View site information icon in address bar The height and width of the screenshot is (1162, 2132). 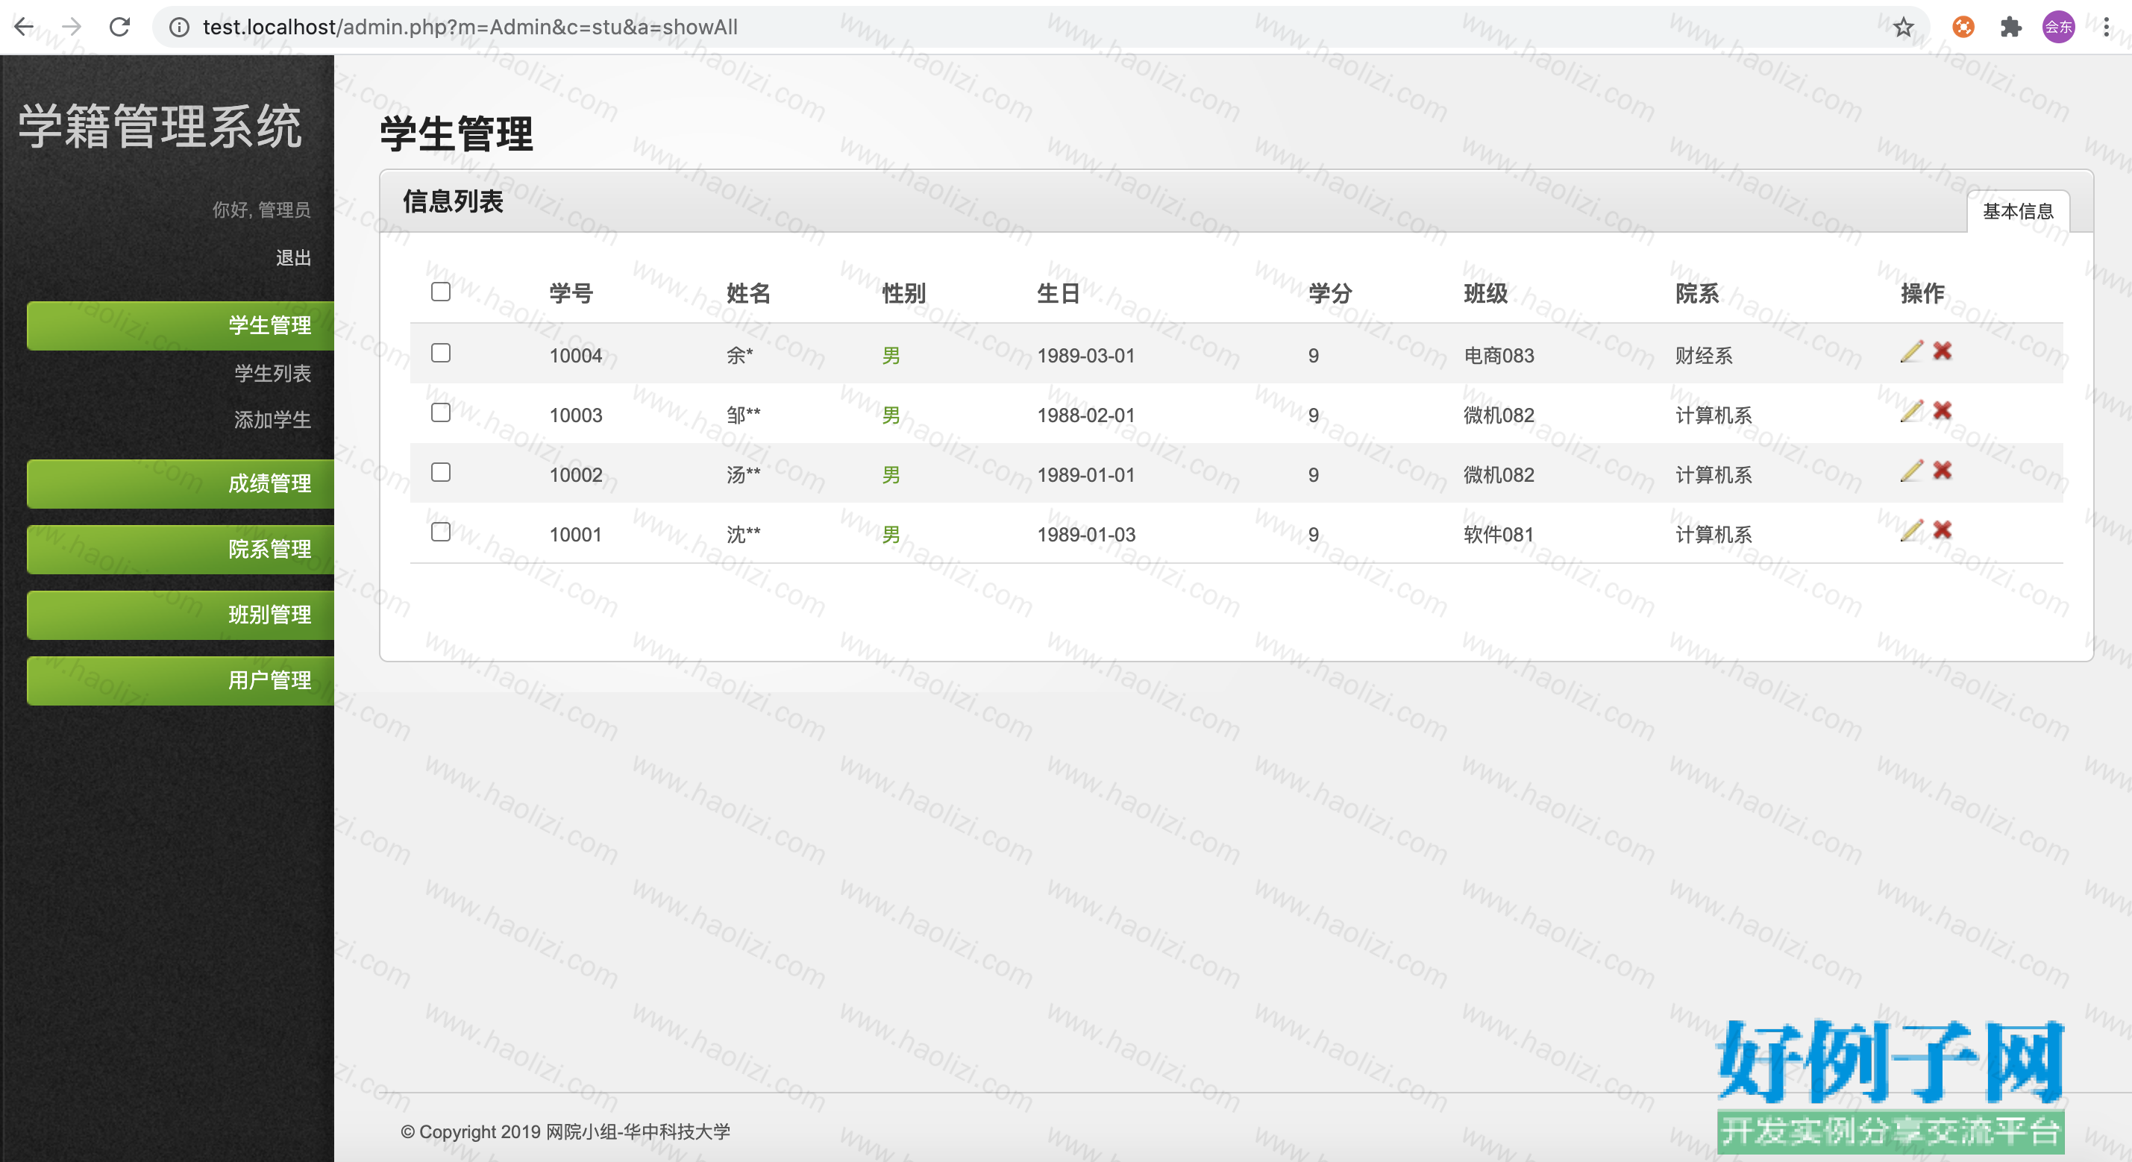pos(179,28)
